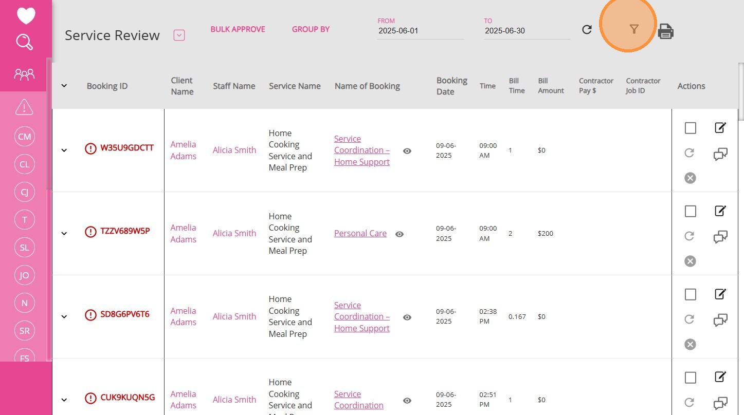
Task: Click the FROM date field
Action: [420, 31]
